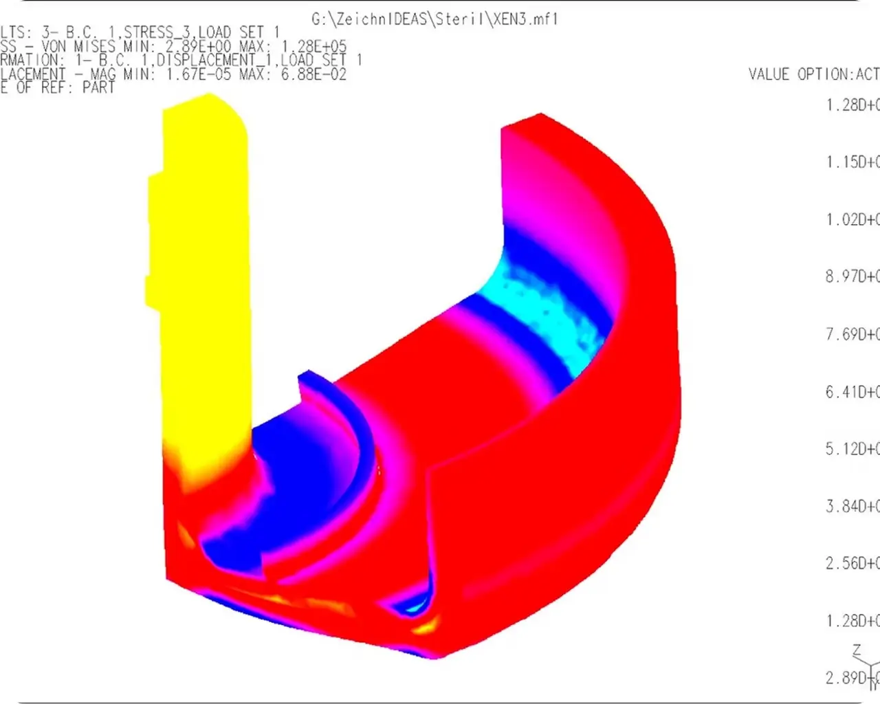
Task: Click the yellow vertical column of the model
Action: pyautogui.click(x=199, y=275)
